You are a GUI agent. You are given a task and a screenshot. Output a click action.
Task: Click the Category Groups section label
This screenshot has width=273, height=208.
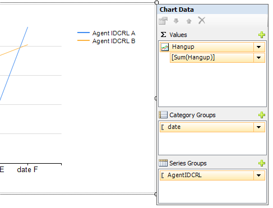[192, 115]
